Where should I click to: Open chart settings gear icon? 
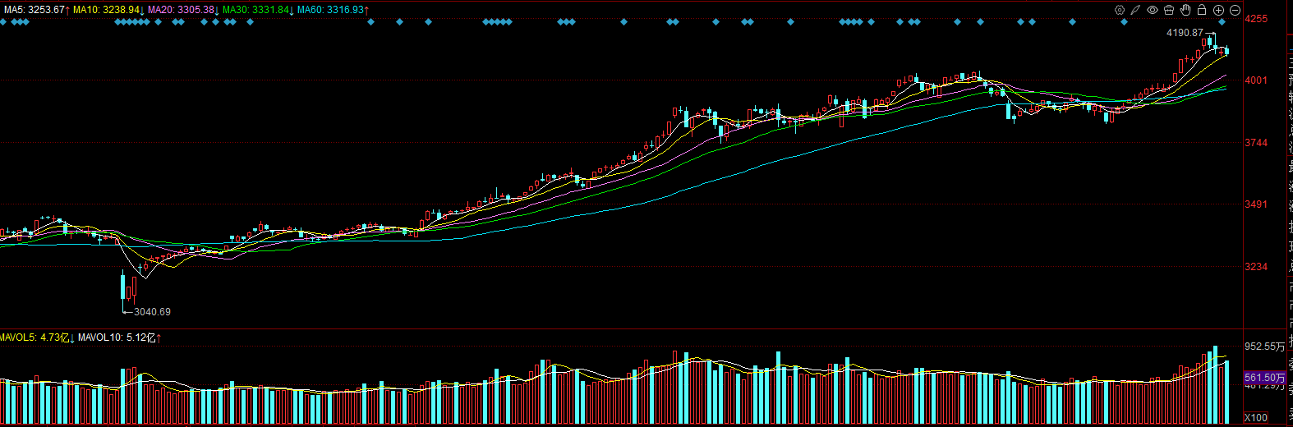(x=1120, y=10)
